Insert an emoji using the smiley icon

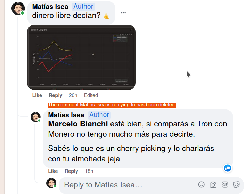201,185
